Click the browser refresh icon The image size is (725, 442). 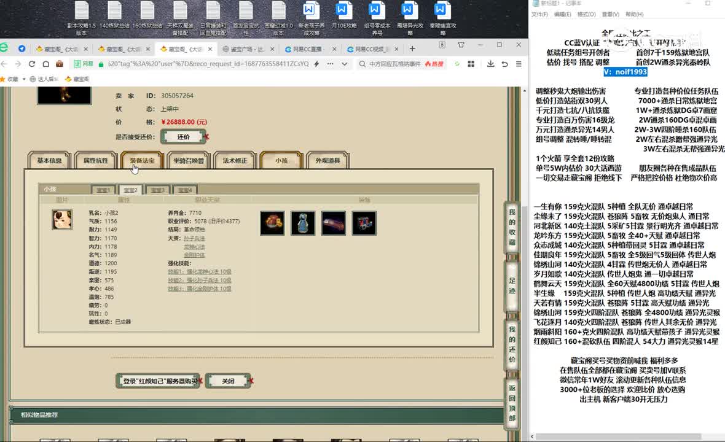click(32, 64)
